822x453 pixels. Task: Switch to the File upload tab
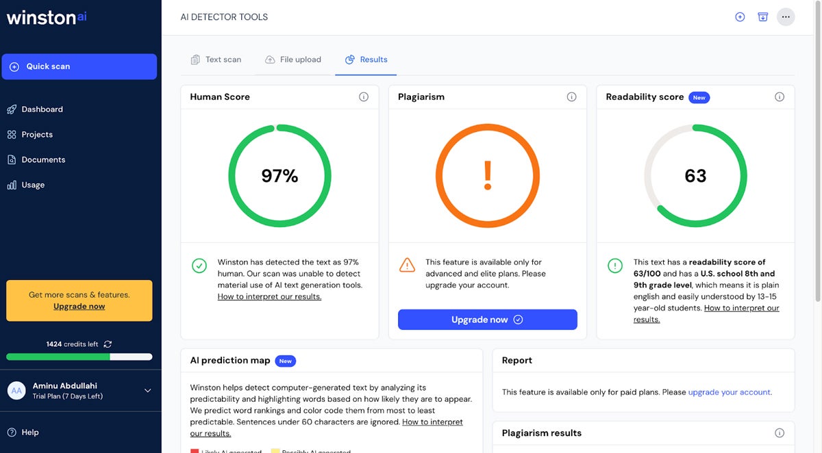293,60
